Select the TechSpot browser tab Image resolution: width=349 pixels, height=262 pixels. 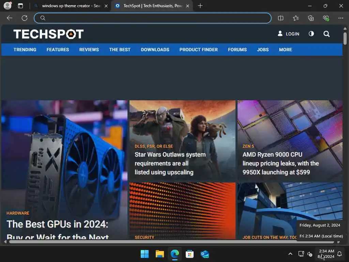[152, 6]
